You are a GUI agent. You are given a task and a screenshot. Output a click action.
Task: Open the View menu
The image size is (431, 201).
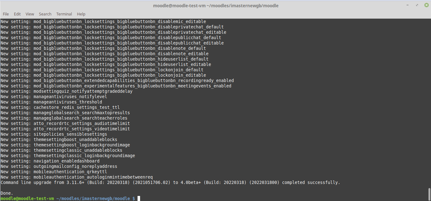(x=30, y=14)
